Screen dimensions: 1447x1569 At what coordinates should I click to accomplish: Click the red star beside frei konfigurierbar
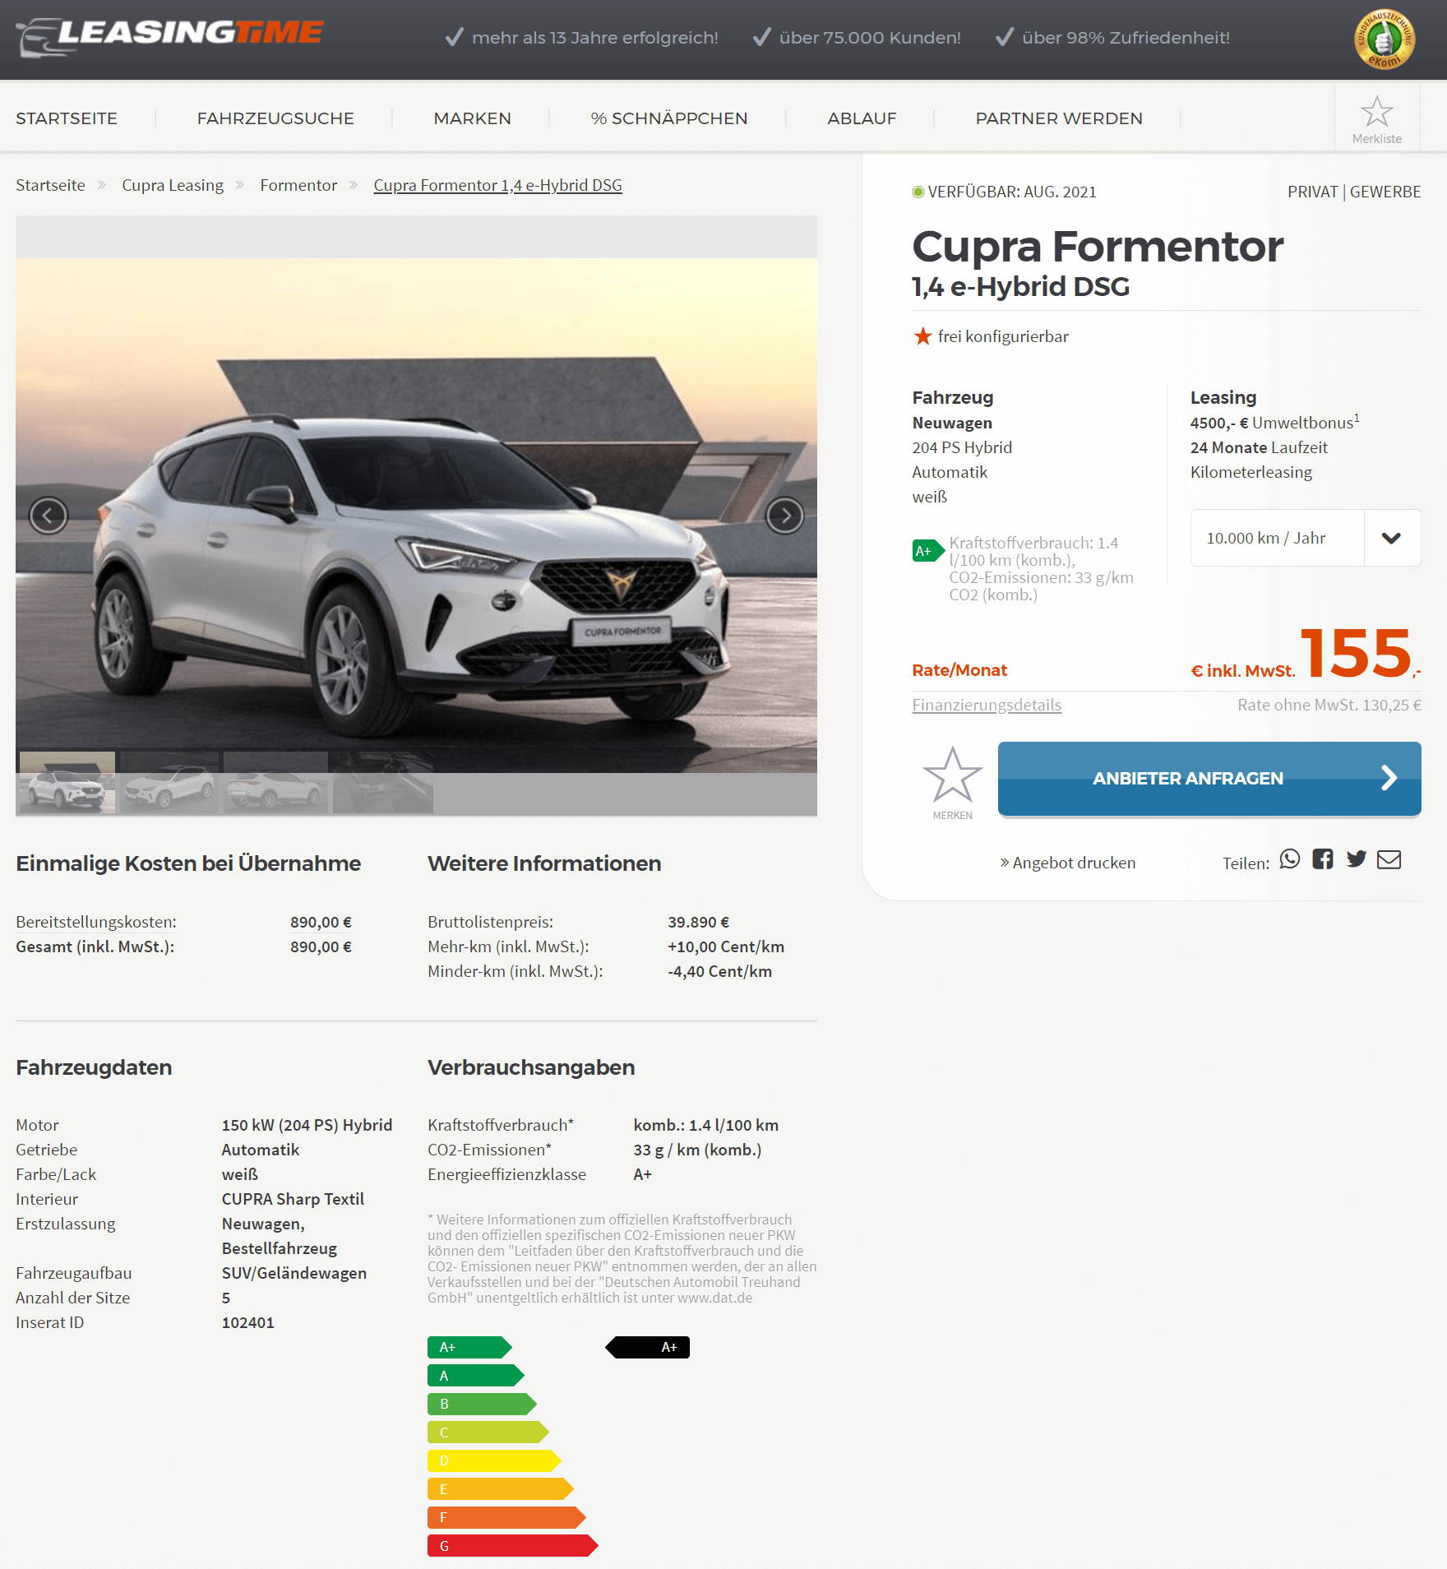pyautogui.click(x=922, y=336)
